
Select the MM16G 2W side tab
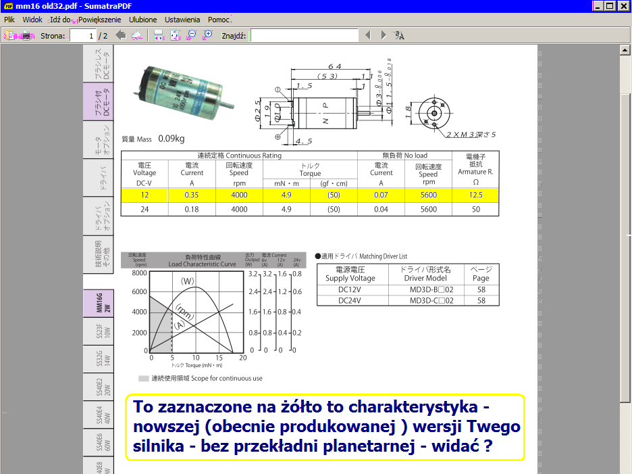point(99,303)
